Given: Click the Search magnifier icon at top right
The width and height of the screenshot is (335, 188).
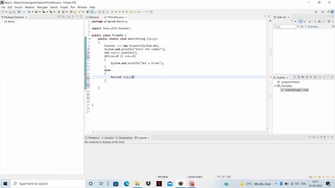Looking at the screenshot, I should click(x=316, y=12).
